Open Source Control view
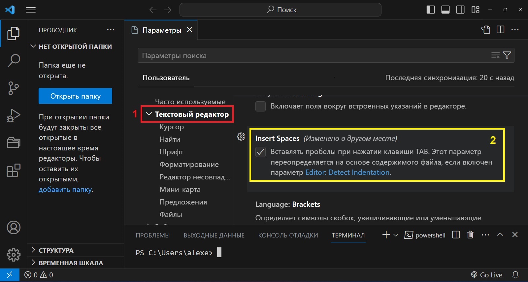Image resolution: width=528 pixels, height=282 pixels. pos(14,88)
